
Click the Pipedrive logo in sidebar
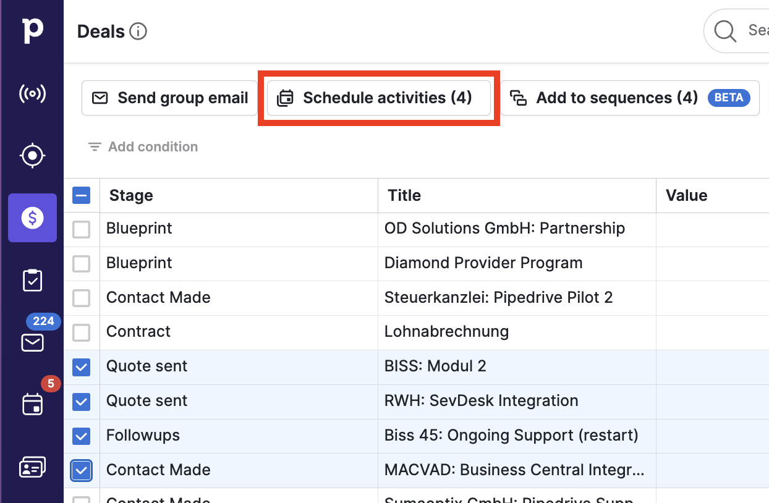tap(32, 30)
